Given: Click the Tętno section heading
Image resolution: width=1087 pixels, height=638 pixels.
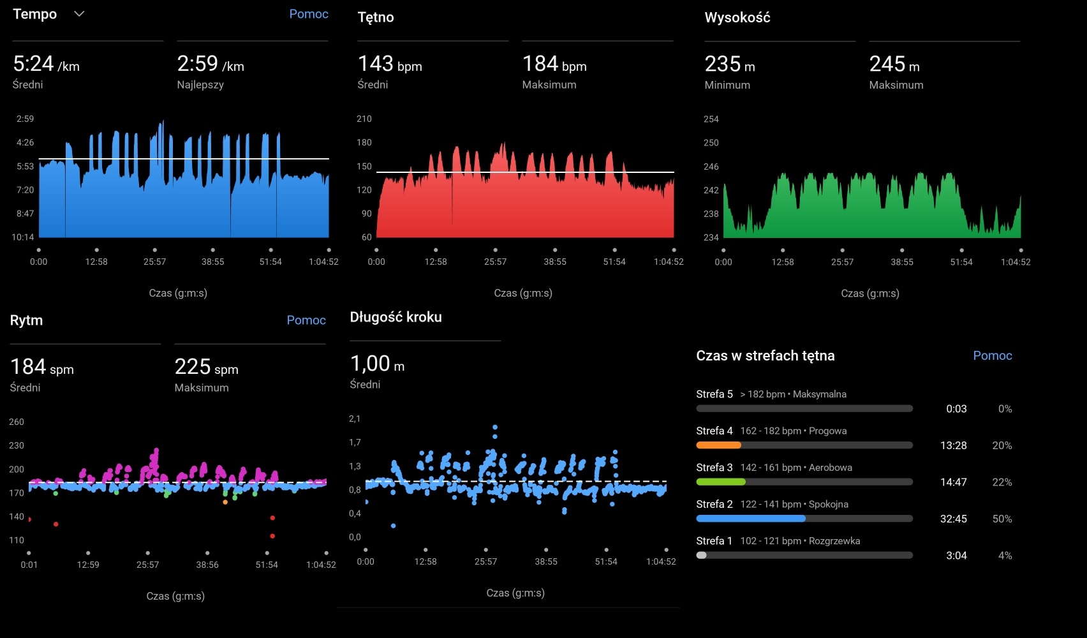Looking at the screenshot, I should [x=376, y=17].
